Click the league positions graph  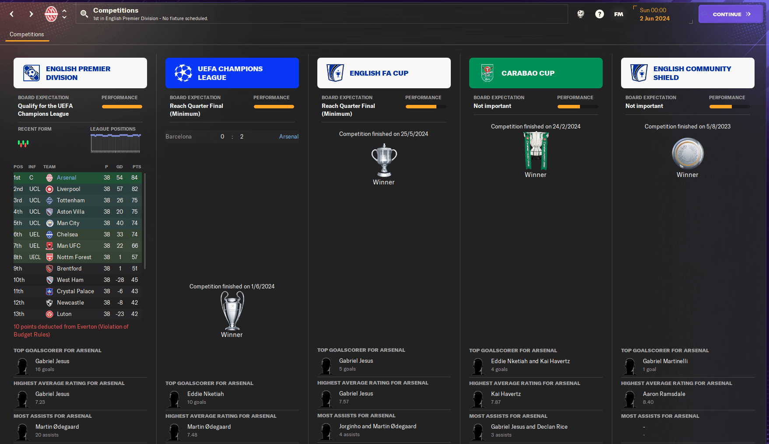(x=116, y=143)
